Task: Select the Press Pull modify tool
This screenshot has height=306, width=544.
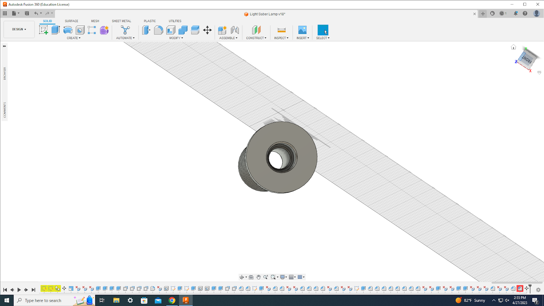Action: 146,30
